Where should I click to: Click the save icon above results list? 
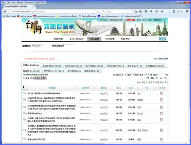148,78
